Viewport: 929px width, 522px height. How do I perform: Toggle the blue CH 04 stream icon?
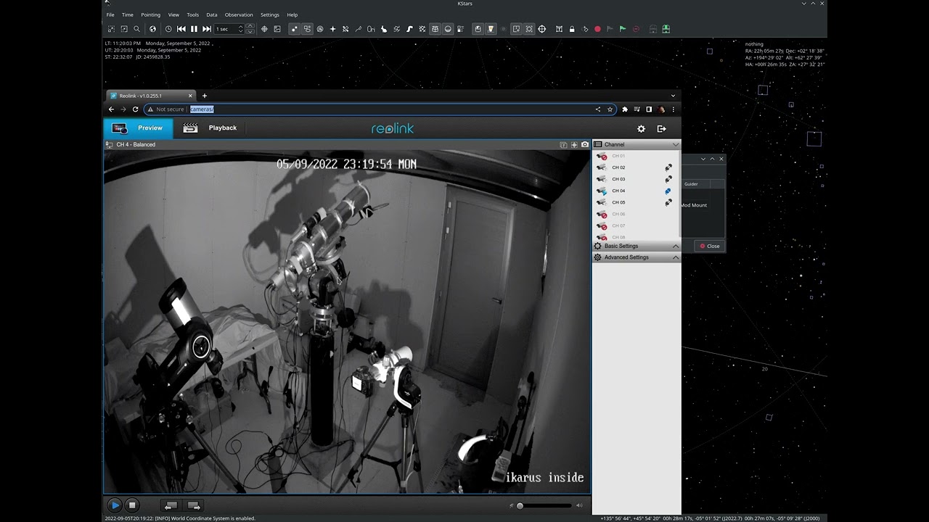pyautogui.click(x=668, y=191)
